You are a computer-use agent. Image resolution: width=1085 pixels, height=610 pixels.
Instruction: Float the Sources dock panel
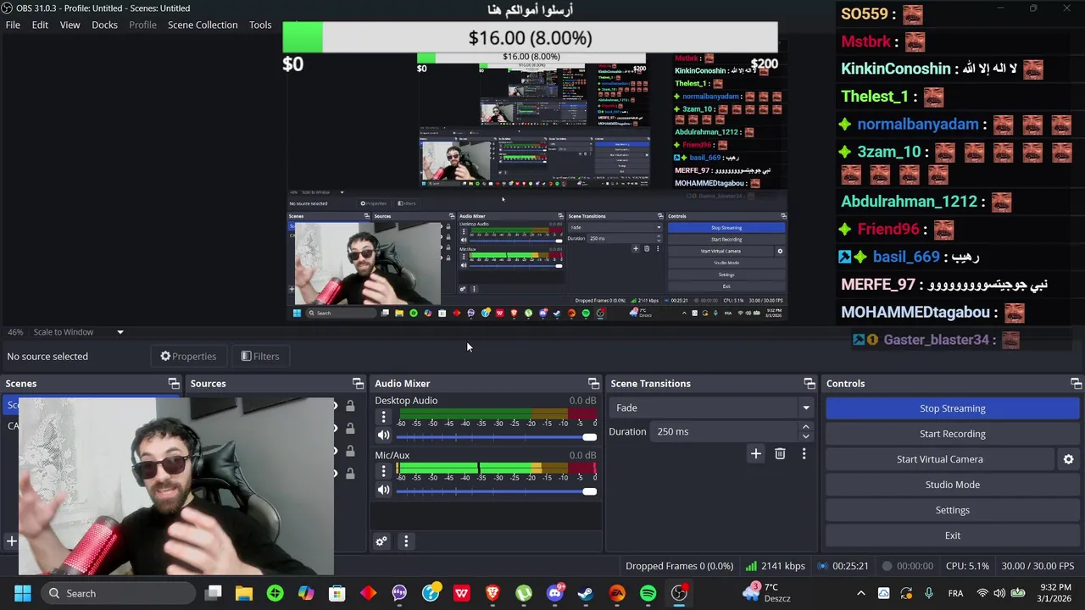[x=358, y=384]
